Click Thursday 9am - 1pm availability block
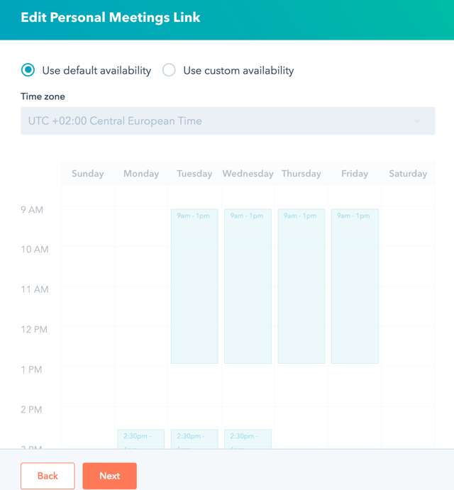 pyautogui.click(x=301, y=286)
